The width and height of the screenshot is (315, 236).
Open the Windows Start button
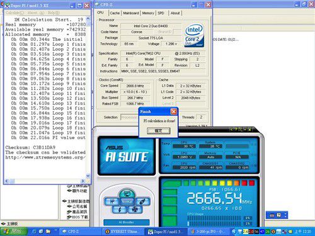[x=14, y=232]
